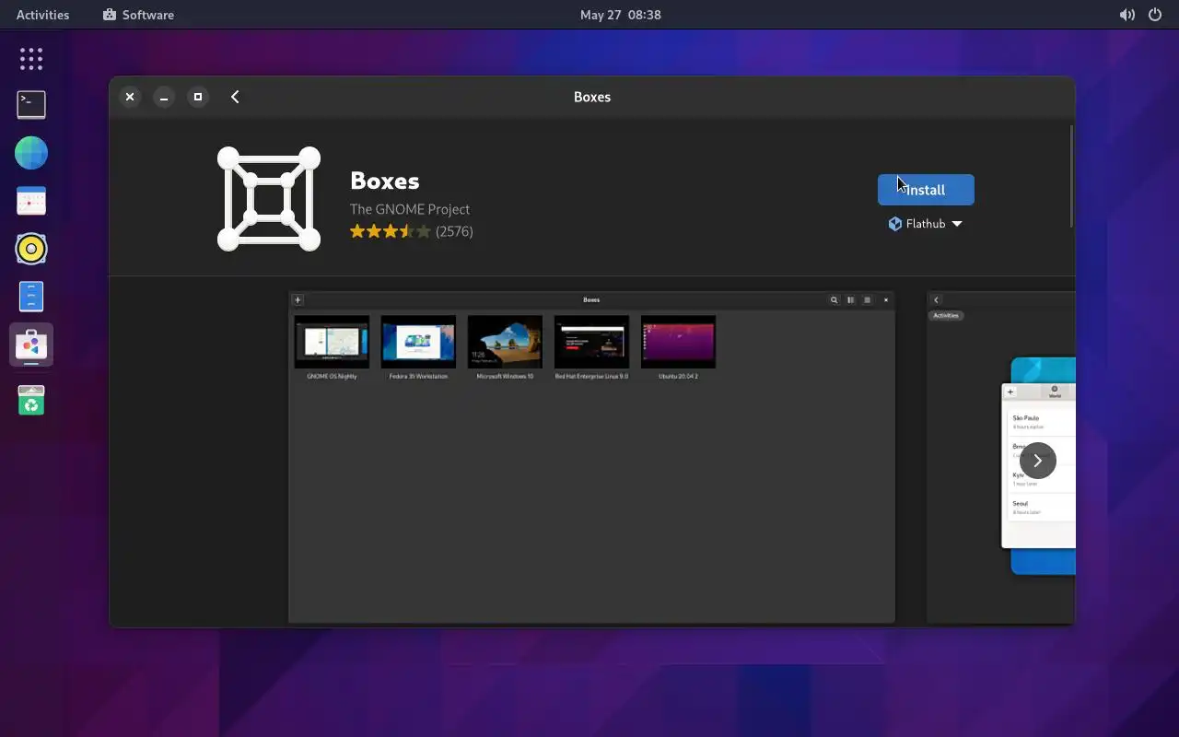The width and height of the screenshot is (1179, 737).
Task: Click The GNOME Project developer name
Action: 410,209
